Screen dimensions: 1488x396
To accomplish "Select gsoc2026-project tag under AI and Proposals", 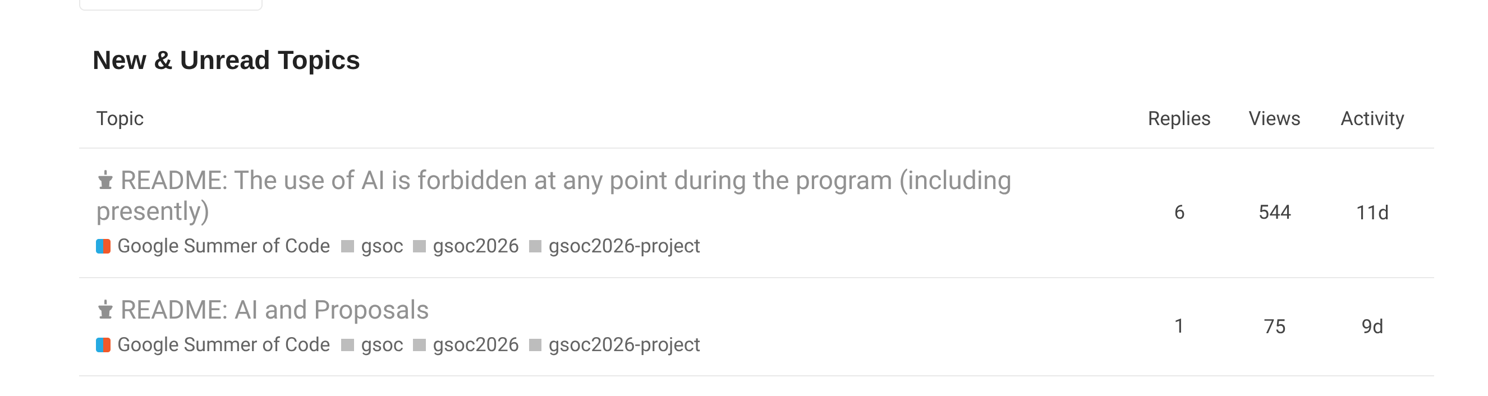I will (624, 345).
